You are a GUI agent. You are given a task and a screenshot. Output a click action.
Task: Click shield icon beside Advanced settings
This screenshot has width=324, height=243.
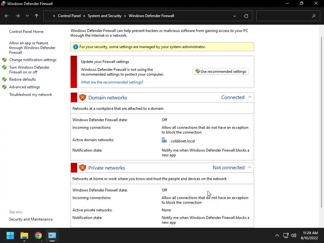point(4,87)
